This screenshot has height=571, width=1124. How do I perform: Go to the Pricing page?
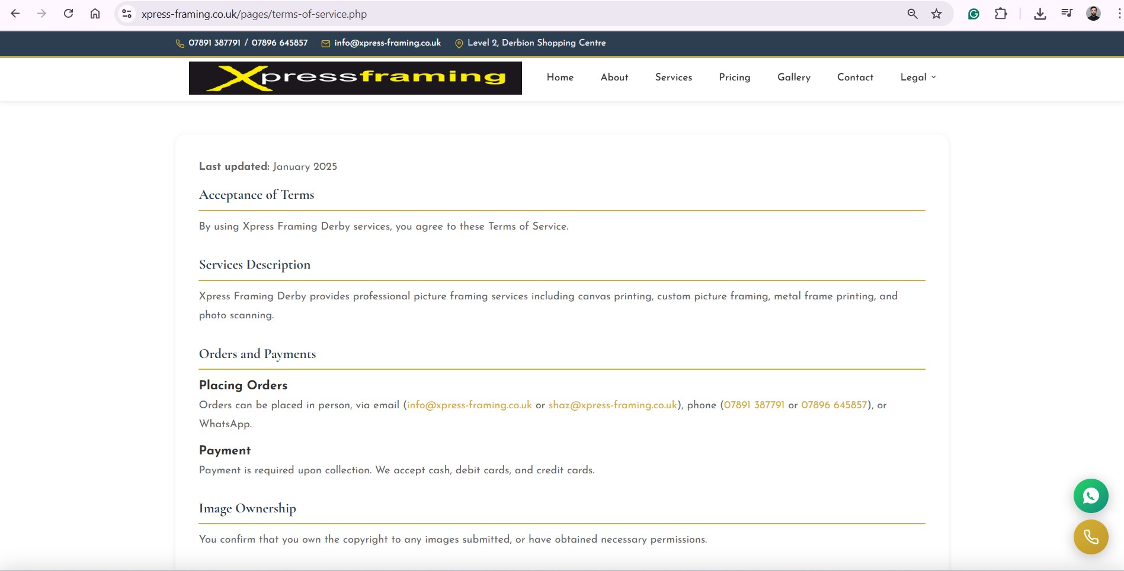pos(734,78)
